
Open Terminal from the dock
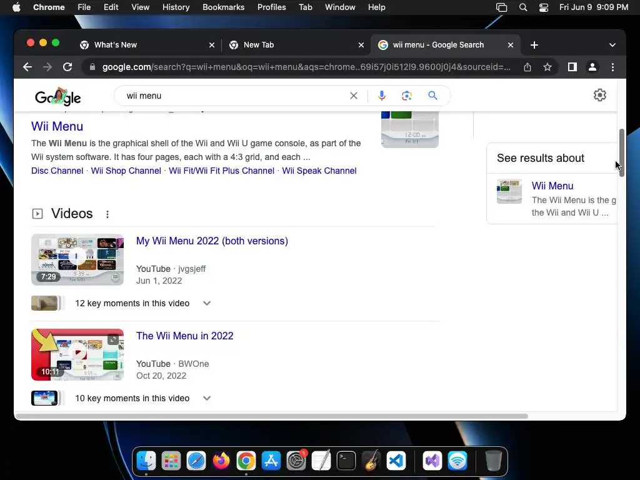tap(346, 461)
